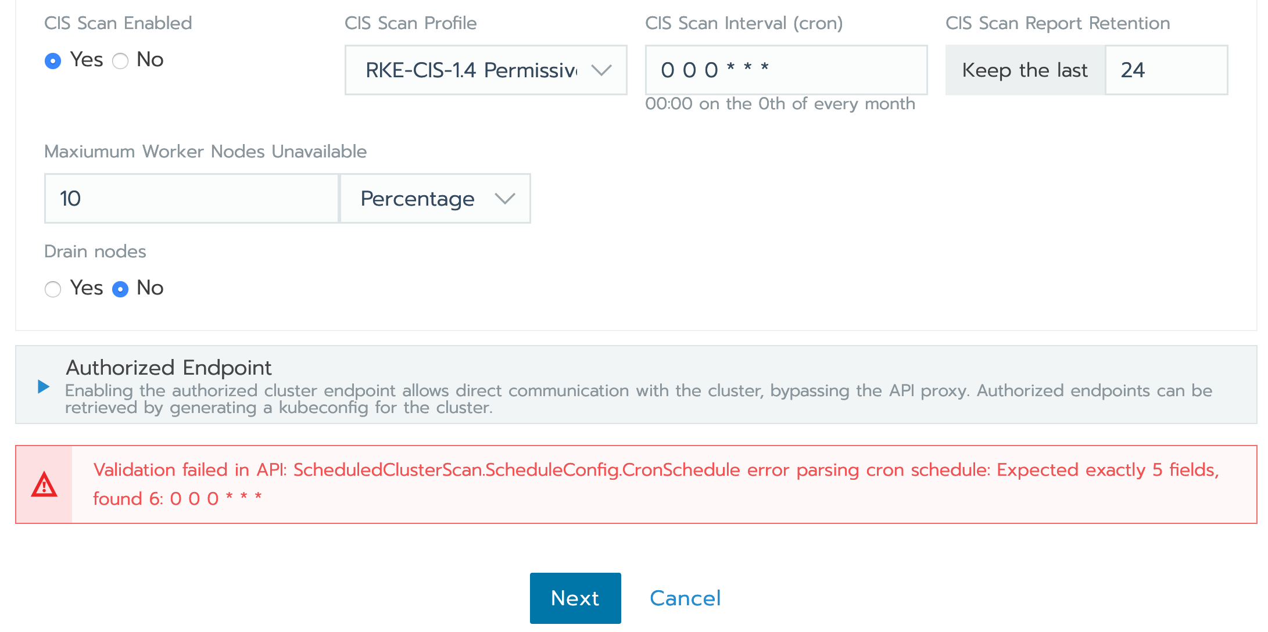Viewport: 1268px width, 632px height.
Task: Enable CIS Scan with the Yes radio button
Action: tap(53, 60)
